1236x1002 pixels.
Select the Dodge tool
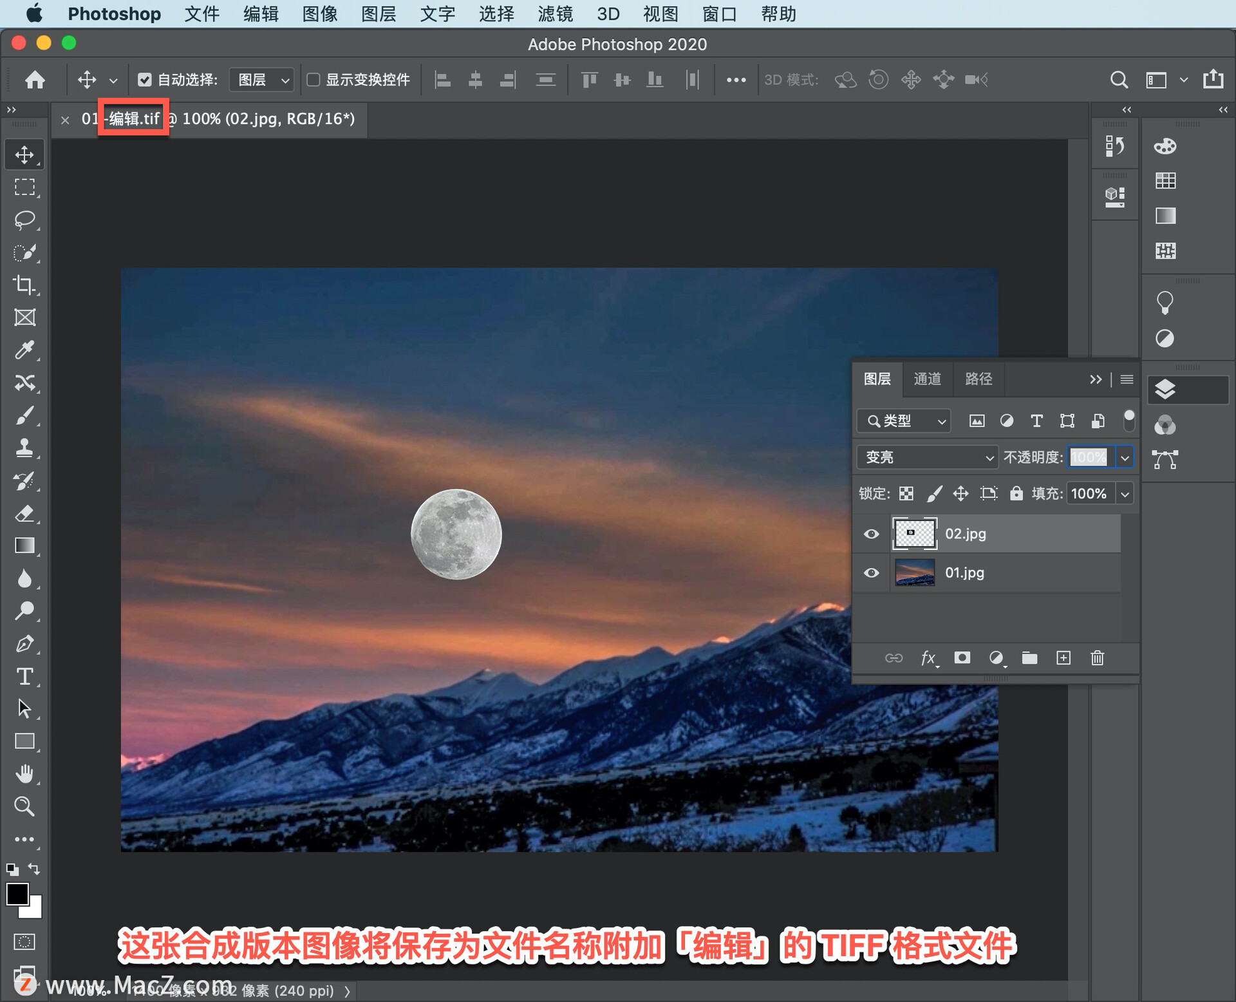(24, 610)
